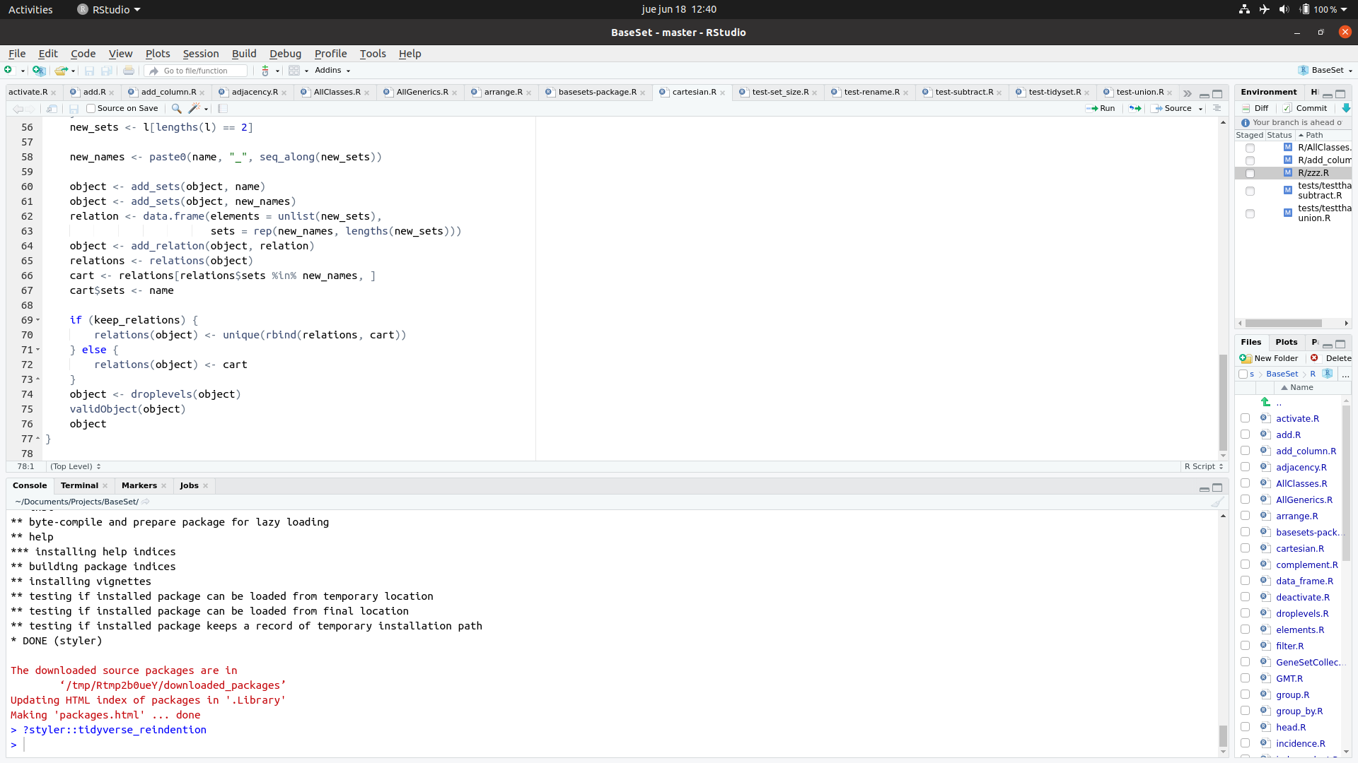This screenshot has height=763, width=1358.
Task: Open the code tools magic wand
Action: [194, 108]
